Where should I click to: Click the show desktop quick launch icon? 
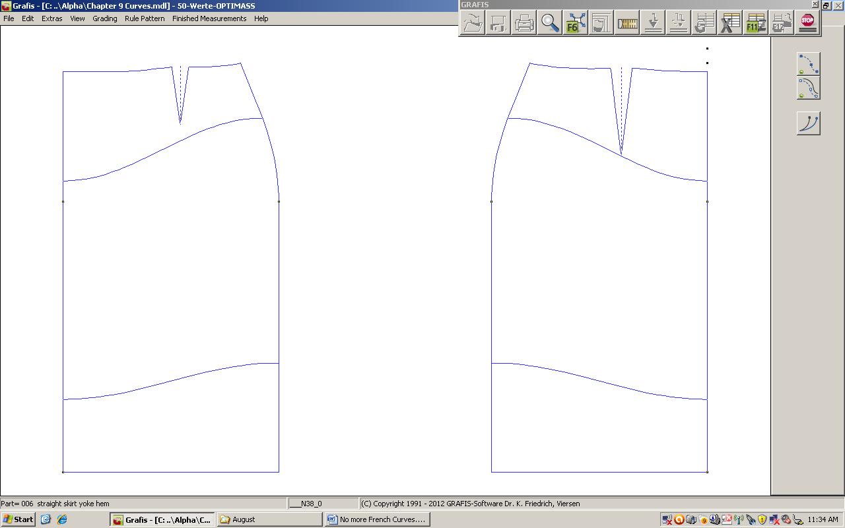(46, 519)
